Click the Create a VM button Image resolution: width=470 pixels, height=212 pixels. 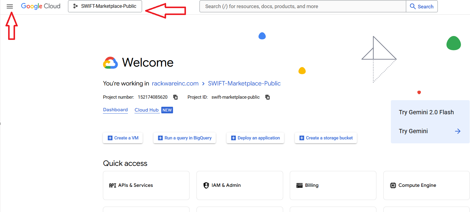(x=123, y=138)
